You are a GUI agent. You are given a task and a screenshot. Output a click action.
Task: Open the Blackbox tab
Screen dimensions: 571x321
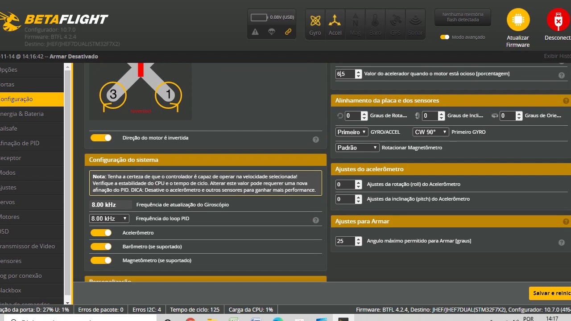(32, 290)
